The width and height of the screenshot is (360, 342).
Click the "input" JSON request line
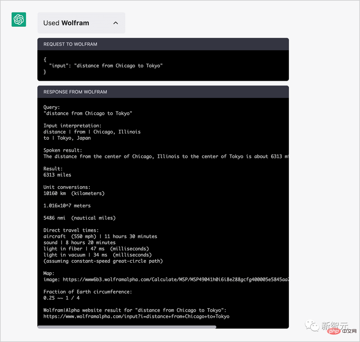click(106, 66)
